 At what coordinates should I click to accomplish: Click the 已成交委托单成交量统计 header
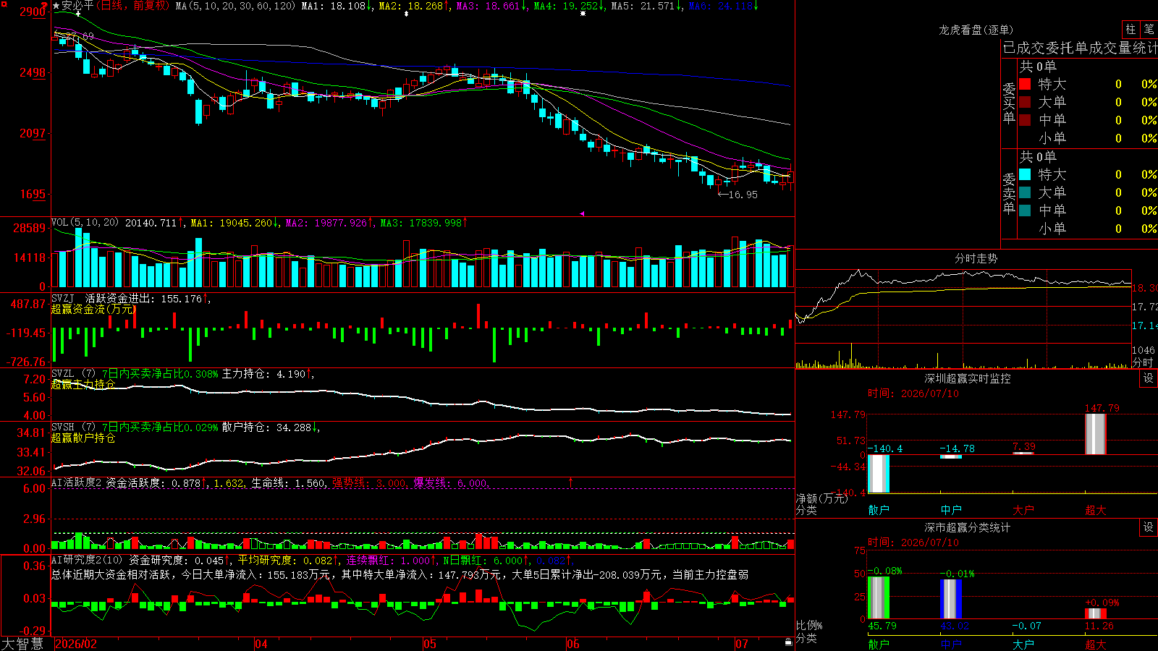click(x=1080, y=48)
